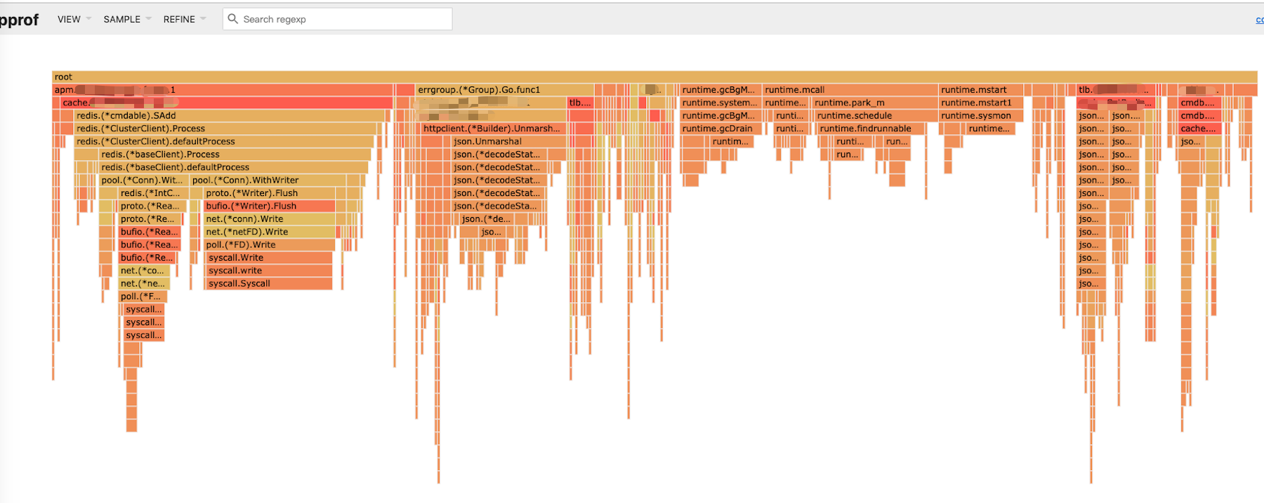Focus the Search regexp input field

click(344, 19)
